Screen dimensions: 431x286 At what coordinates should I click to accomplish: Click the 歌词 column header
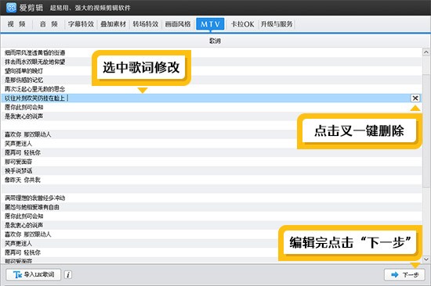pyautogui.click(x=215, y=41)
